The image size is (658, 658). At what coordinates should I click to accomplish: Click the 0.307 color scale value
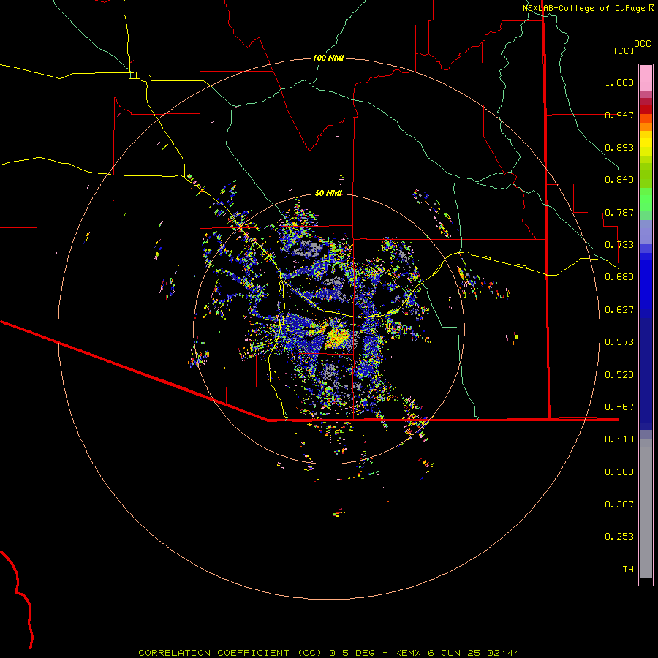click(619, 504)
